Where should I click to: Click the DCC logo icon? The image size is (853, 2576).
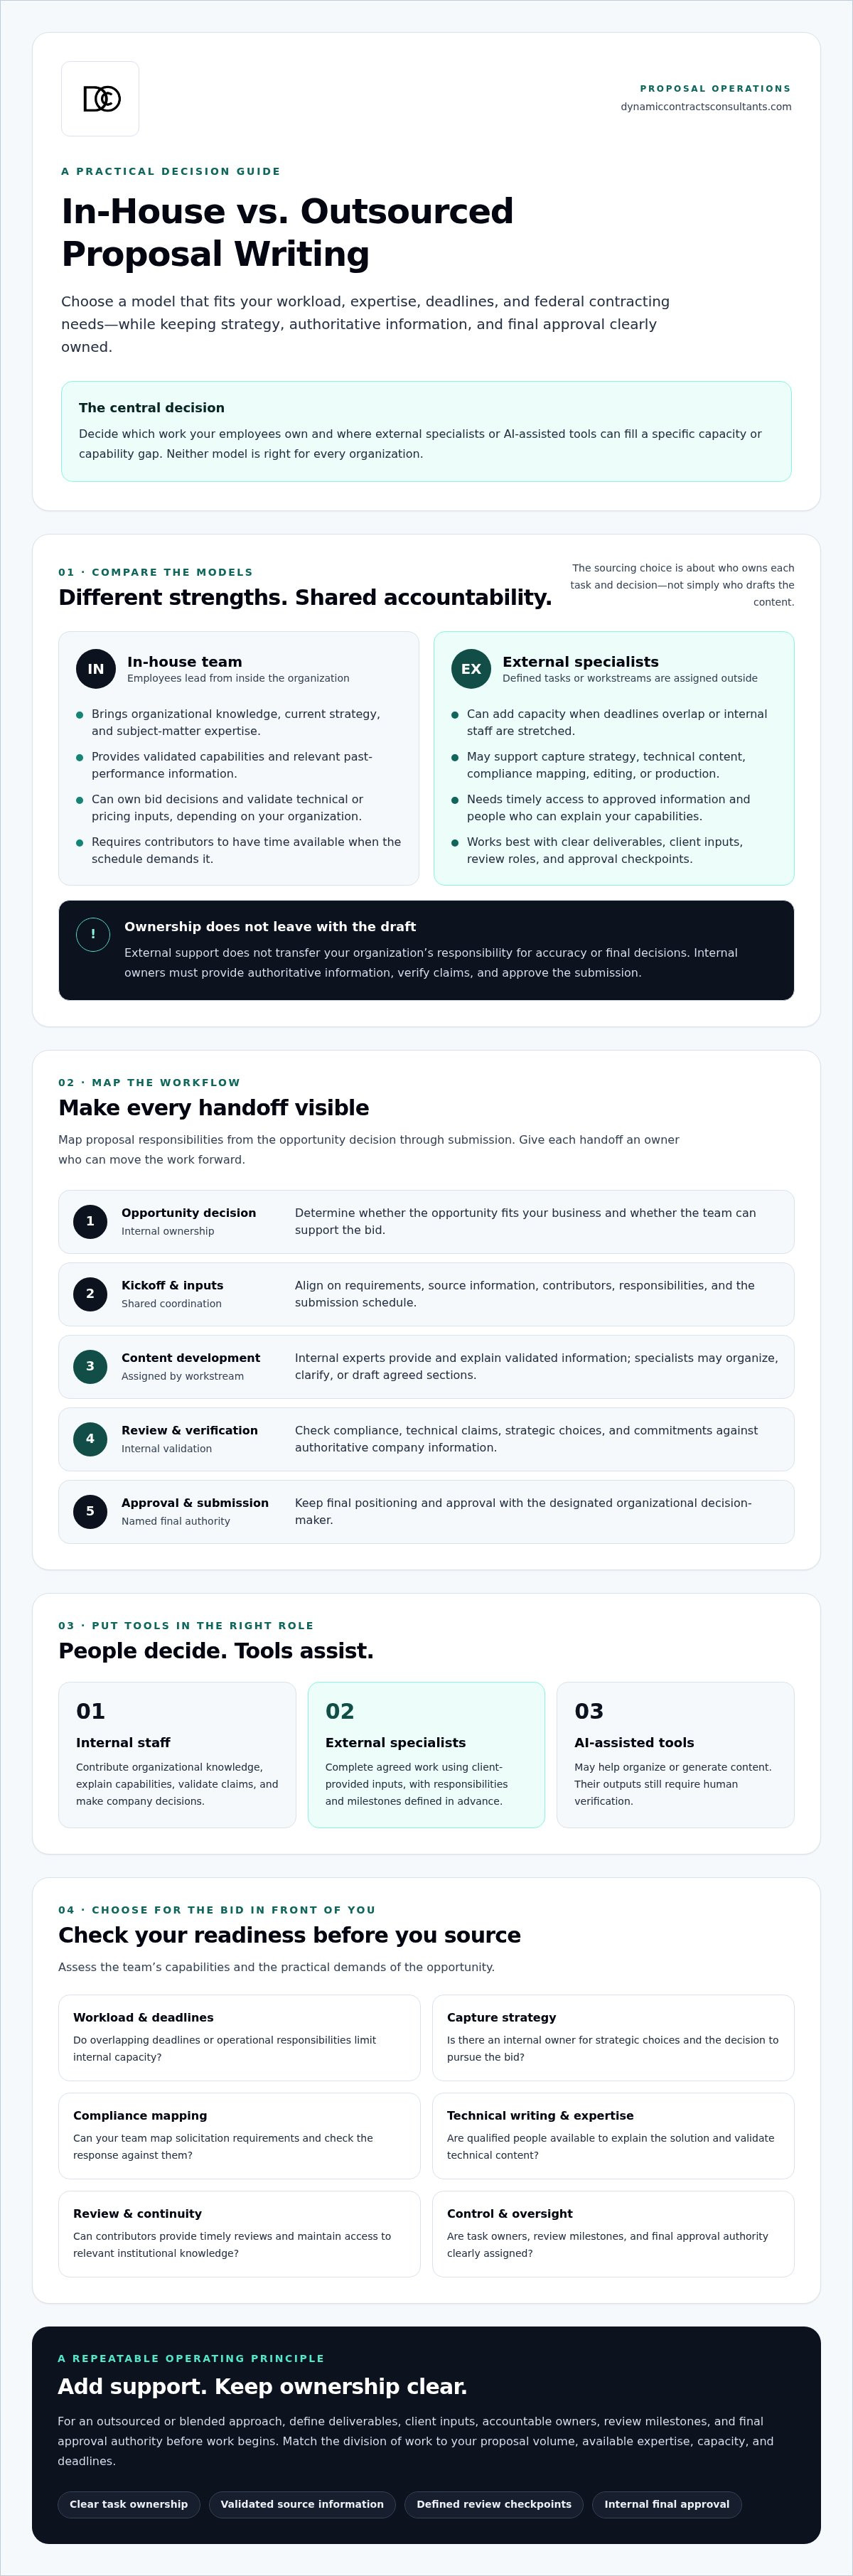point(100,99)
